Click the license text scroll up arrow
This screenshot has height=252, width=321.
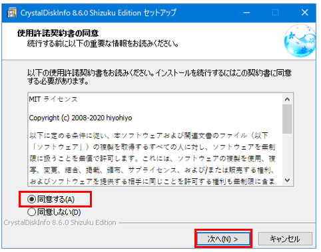coord(287,99)
